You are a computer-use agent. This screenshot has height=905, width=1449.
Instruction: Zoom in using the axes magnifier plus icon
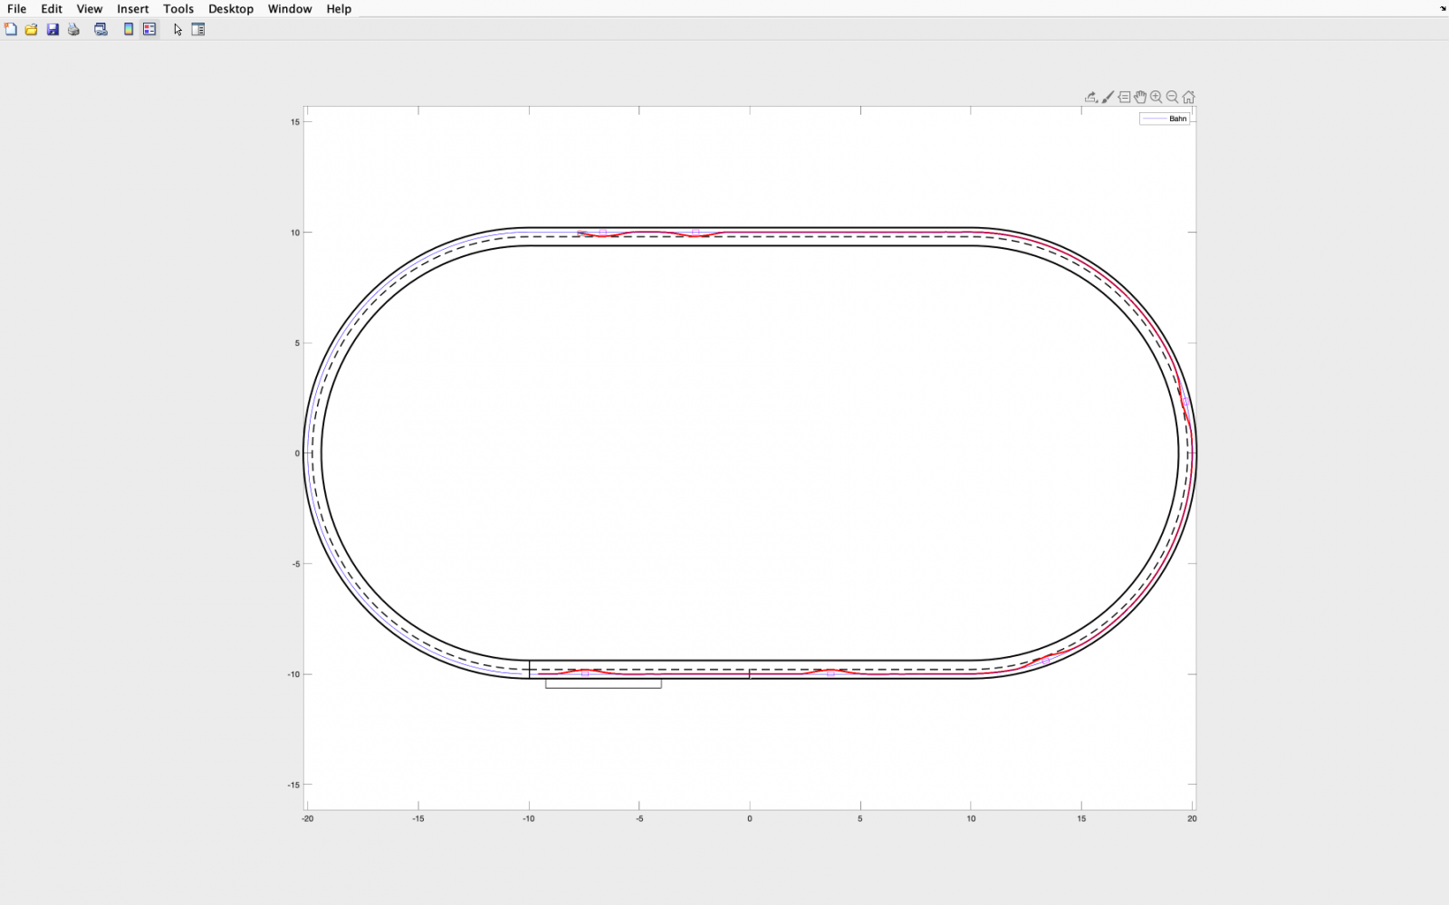click(1156, 97)
